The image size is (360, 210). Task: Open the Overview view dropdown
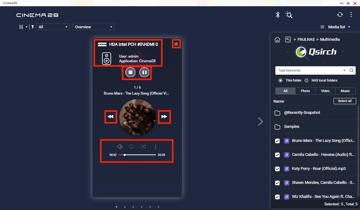point(93,27)
